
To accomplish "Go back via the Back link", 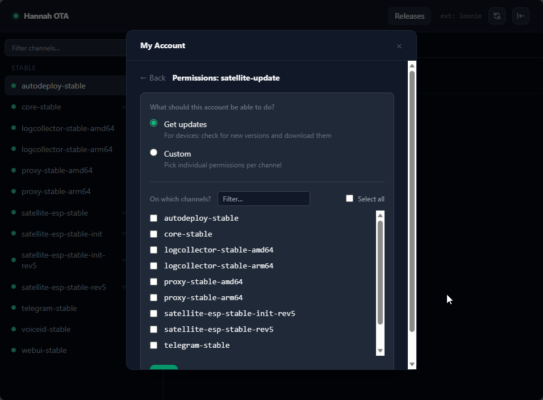I will tap(153, 78).
